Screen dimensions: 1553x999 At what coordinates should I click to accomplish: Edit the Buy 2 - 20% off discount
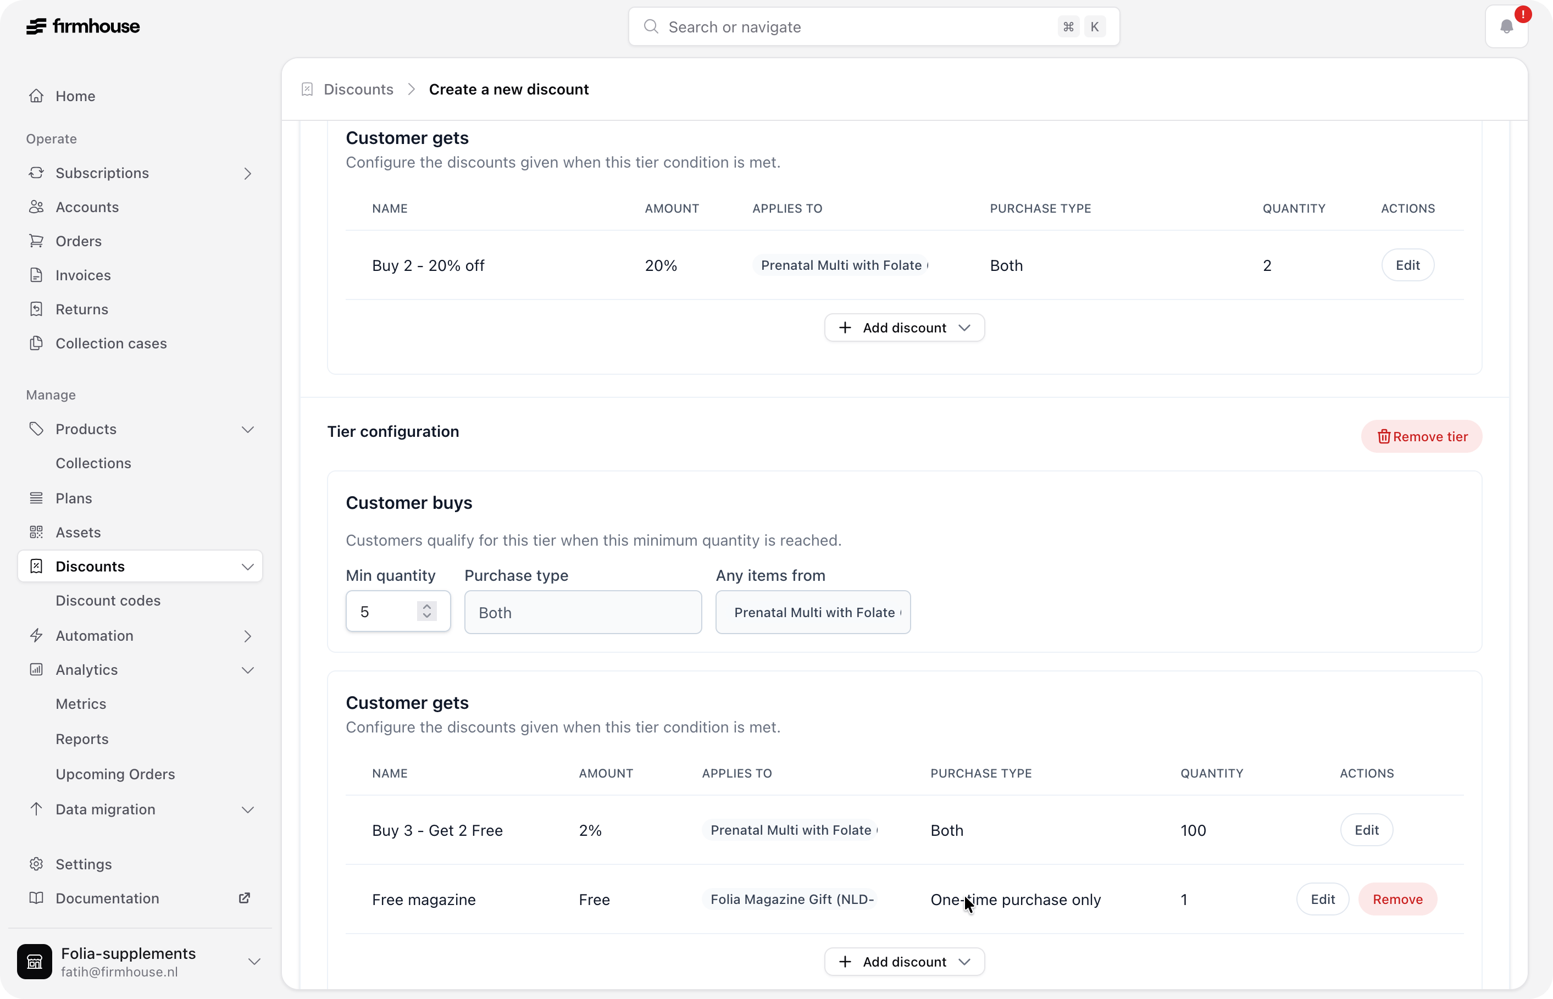click(x=1408, y=265)
